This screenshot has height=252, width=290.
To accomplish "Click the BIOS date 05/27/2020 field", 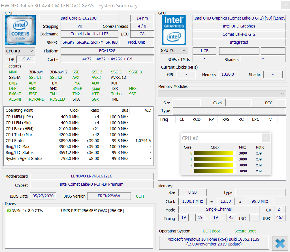I will 43,196.
